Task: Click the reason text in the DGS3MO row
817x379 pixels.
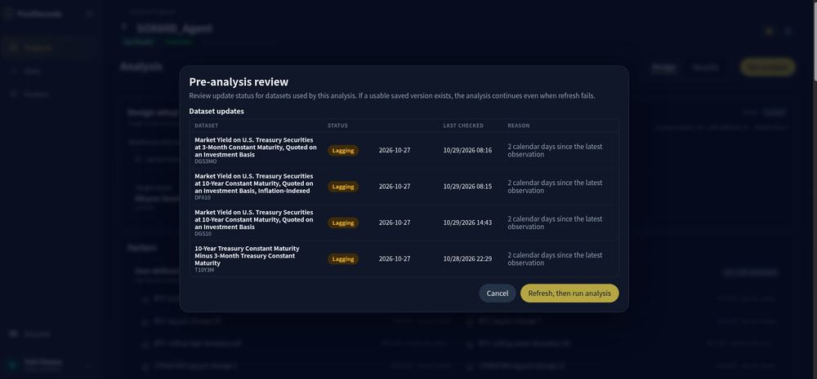Action: (x=555, y=150)
